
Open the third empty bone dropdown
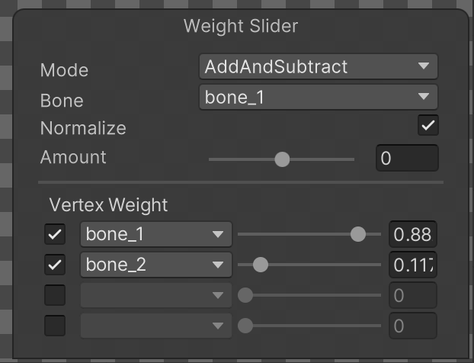tap(155, 295)
